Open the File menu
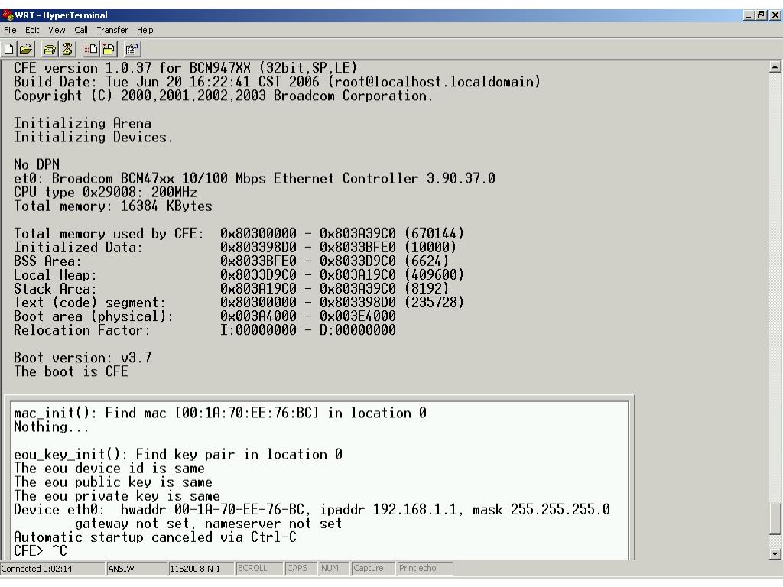This screenshot has height=587, width=783. click(10, 30)
